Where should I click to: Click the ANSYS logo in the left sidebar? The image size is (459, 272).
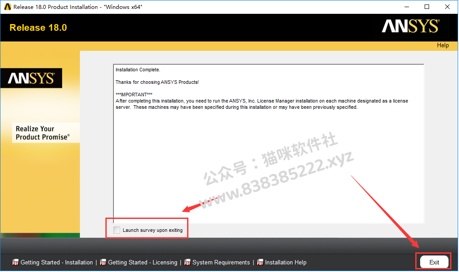click(31, 78)
